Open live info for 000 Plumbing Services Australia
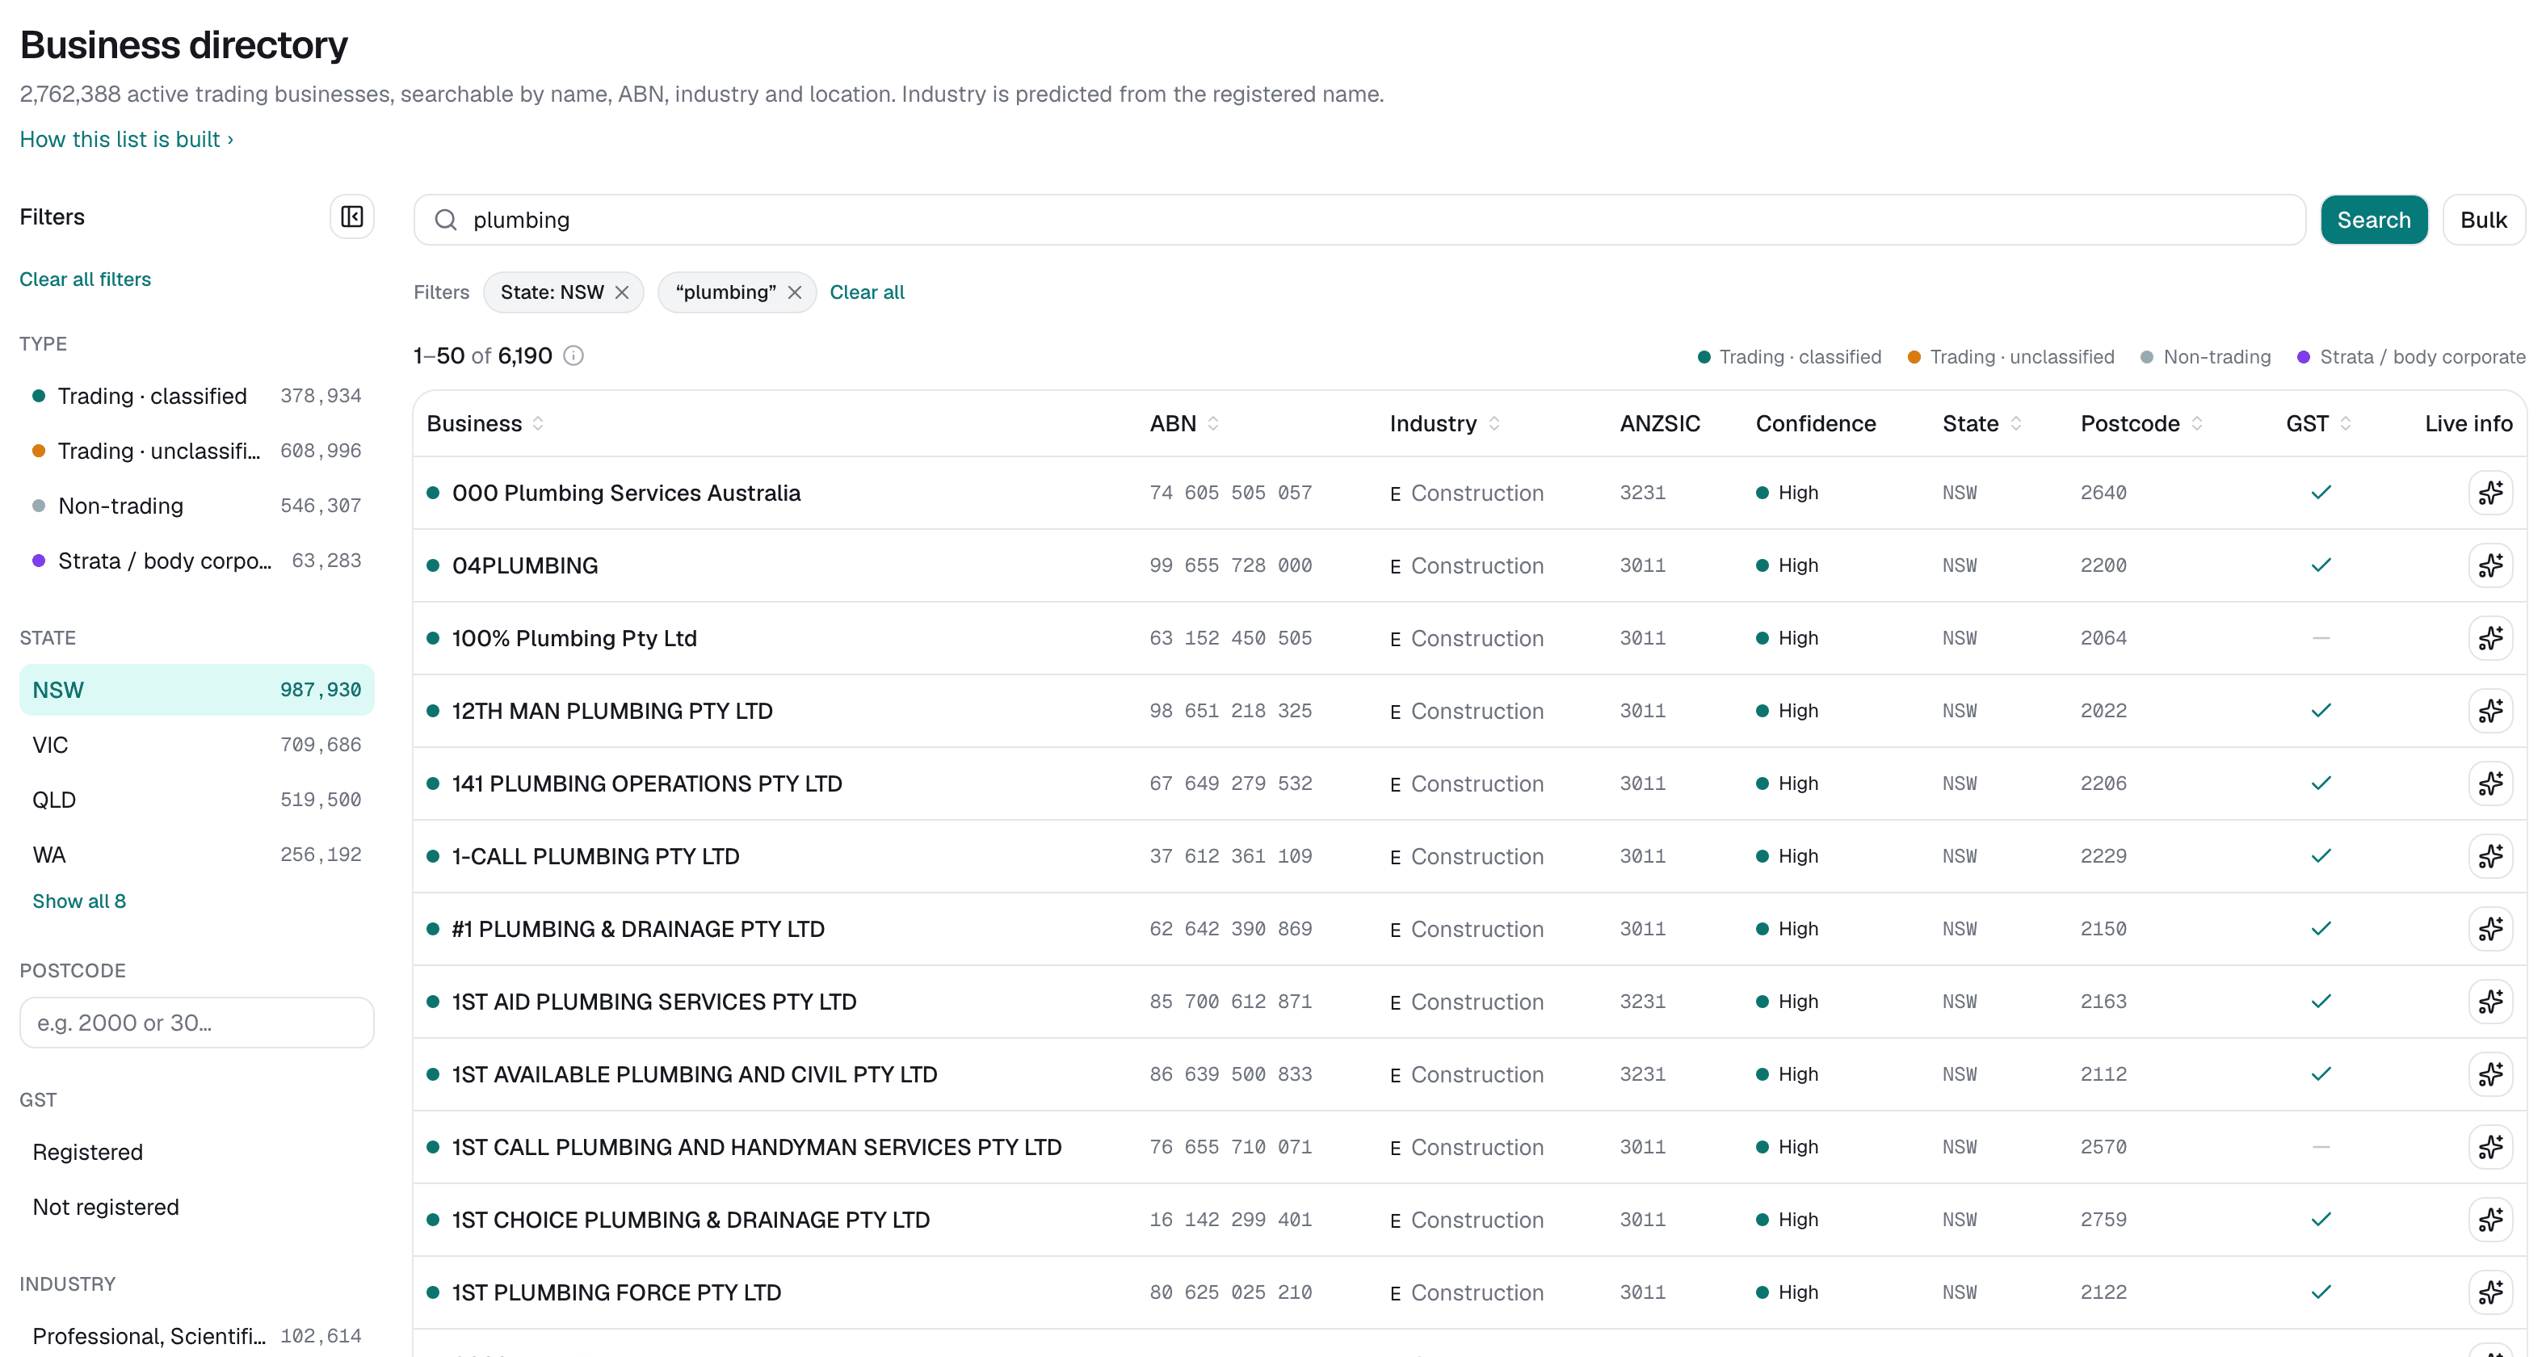The height and width of the screenshot is (1357, 2546). (2490, 492)
